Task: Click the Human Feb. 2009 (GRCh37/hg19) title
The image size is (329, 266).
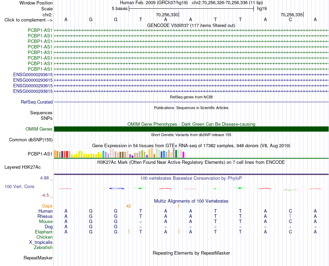Action: [x=153, y=3]
